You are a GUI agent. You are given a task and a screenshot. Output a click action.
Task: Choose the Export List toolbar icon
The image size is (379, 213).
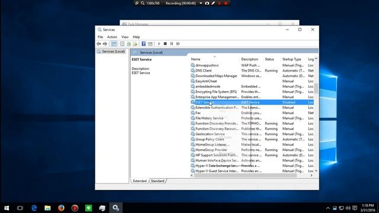(x=135, y=44)
